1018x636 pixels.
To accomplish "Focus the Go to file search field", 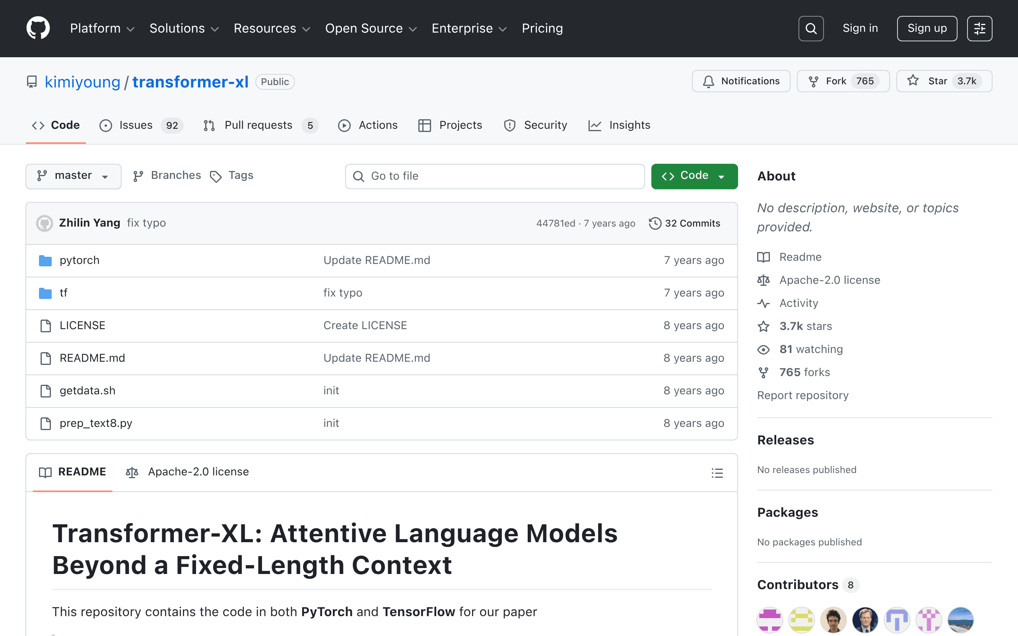I will point(495,176).
